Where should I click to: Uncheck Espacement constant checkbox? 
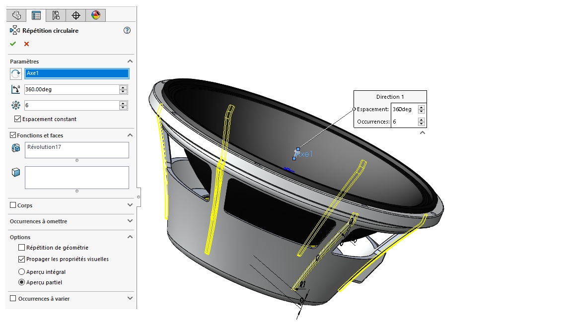18,119
